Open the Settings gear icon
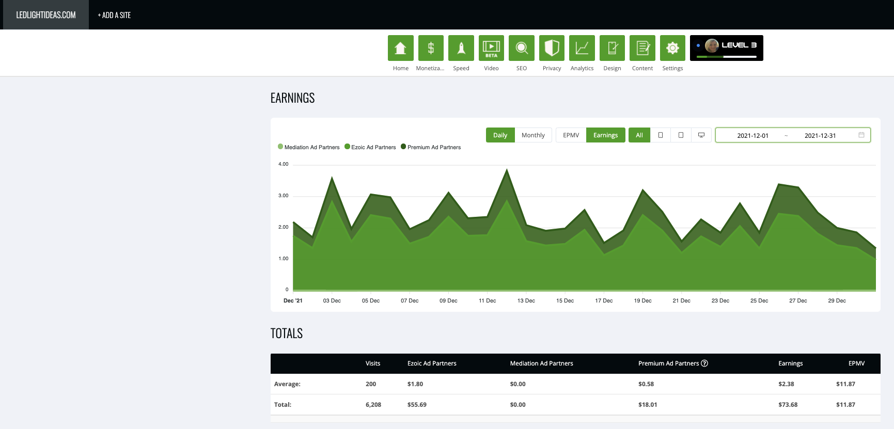 point(672,48)
